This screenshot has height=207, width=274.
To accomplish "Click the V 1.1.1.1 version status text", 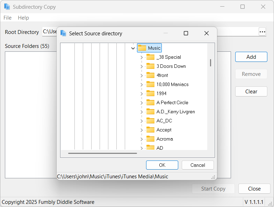I will 254,202.
